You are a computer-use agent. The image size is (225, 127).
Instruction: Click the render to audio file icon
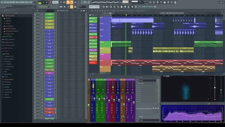[x=168, y=2]
